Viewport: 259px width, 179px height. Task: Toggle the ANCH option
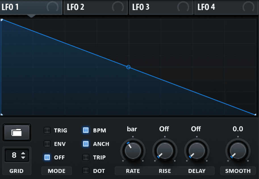point(86,144)
